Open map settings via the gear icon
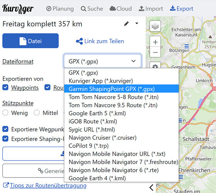Viewport: 216px width, 193px height. point(155,66)
